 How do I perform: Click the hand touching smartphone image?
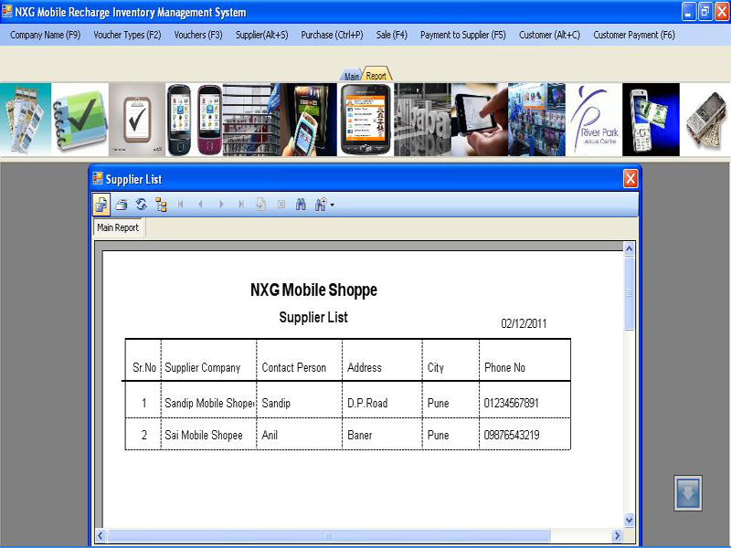coord(480,120)
